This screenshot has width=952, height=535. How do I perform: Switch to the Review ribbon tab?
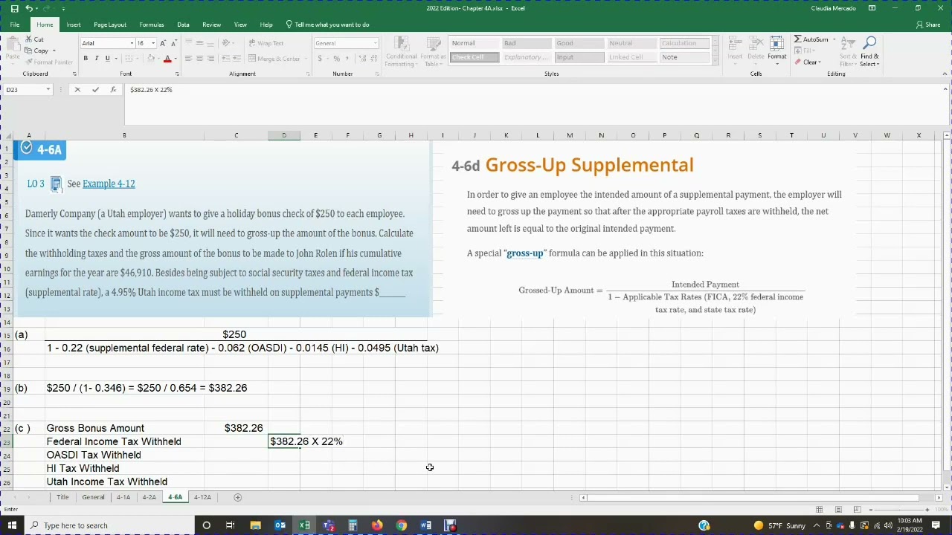pyautogui.click(x=212, y=25)
